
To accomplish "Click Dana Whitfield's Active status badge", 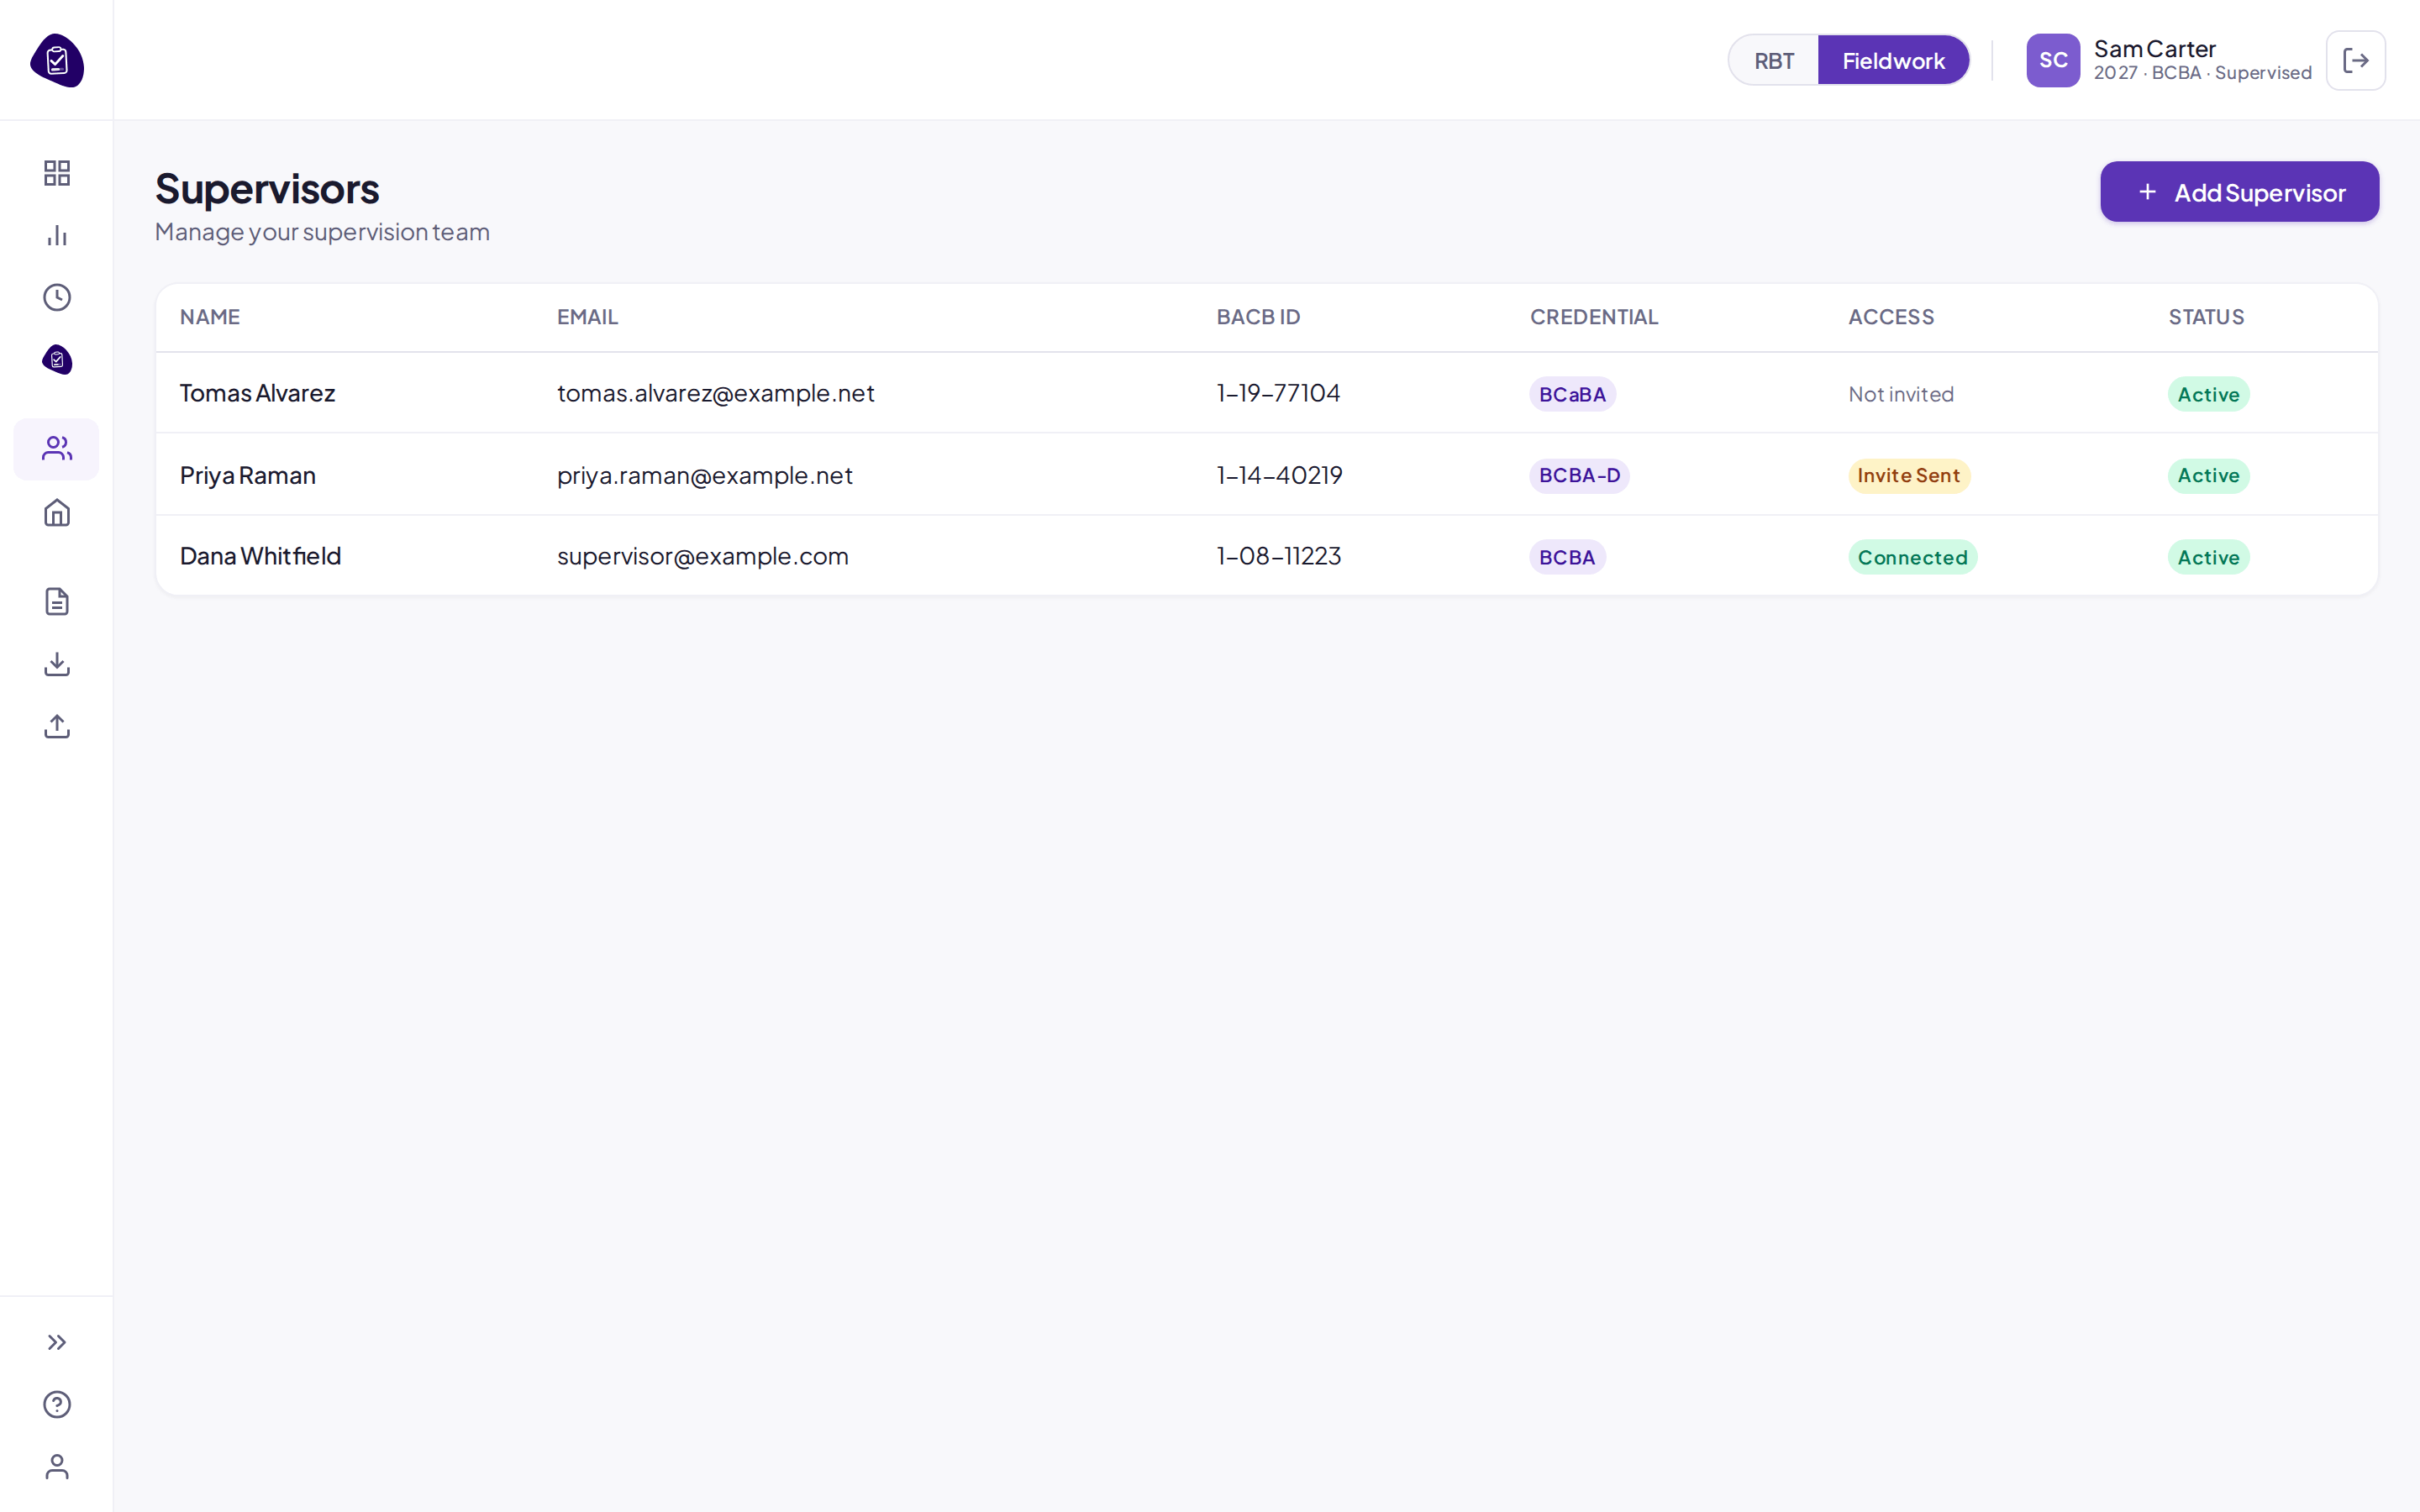I will [2208, 557].
